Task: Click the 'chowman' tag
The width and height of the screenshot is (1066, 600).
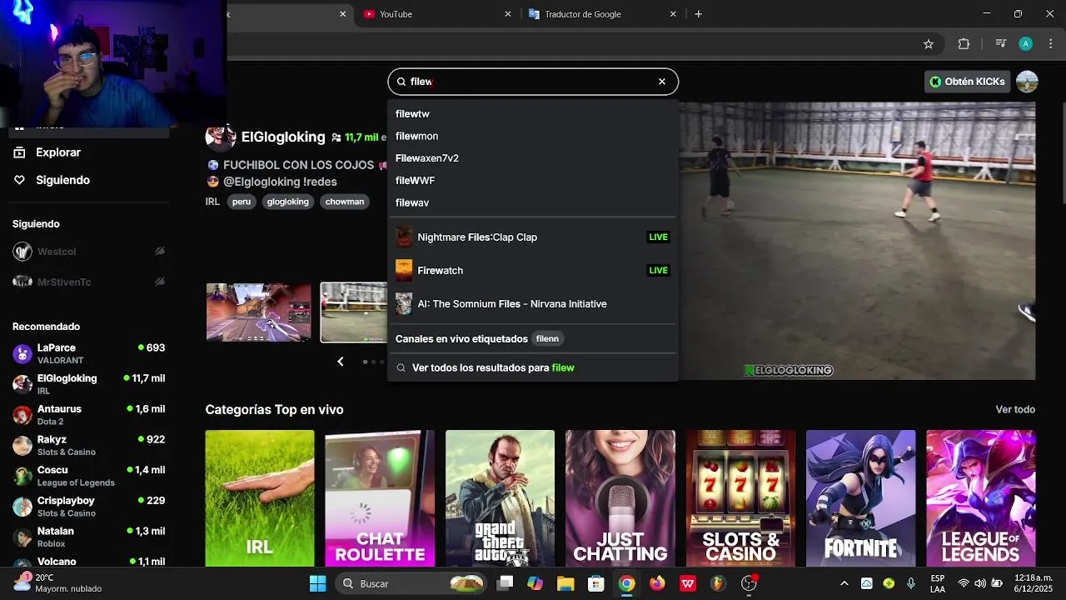Action: (x=345, y=202)
